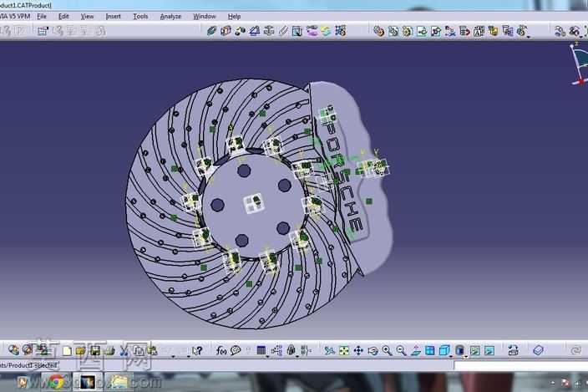Expand the Design Table dropdown arrow
588x392 pixels.
pos(268,355)
